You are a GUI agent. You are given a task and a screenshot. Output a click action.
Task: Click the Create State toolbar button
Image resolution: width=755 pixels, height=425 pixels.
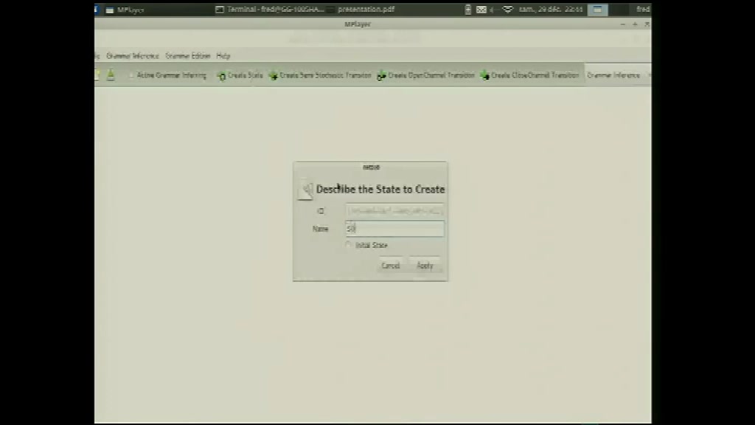point(240,76)
